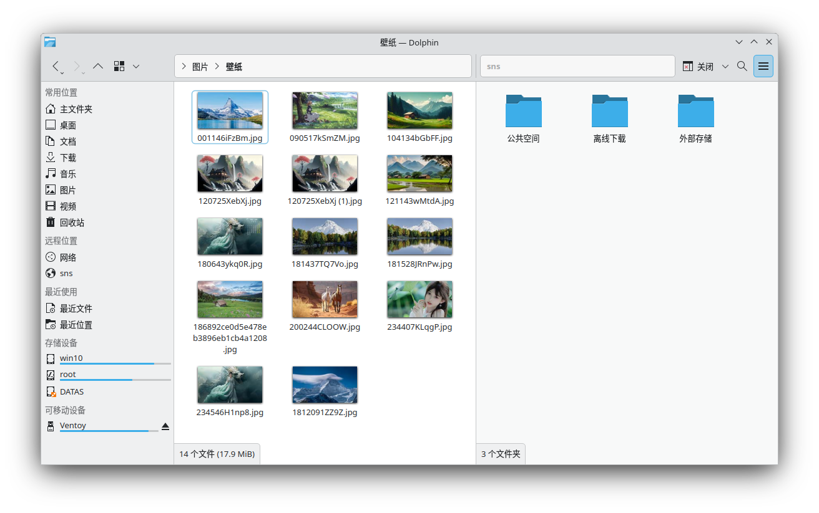
Task: Select image 090517kSmZM.jpg
Action: 325,117
